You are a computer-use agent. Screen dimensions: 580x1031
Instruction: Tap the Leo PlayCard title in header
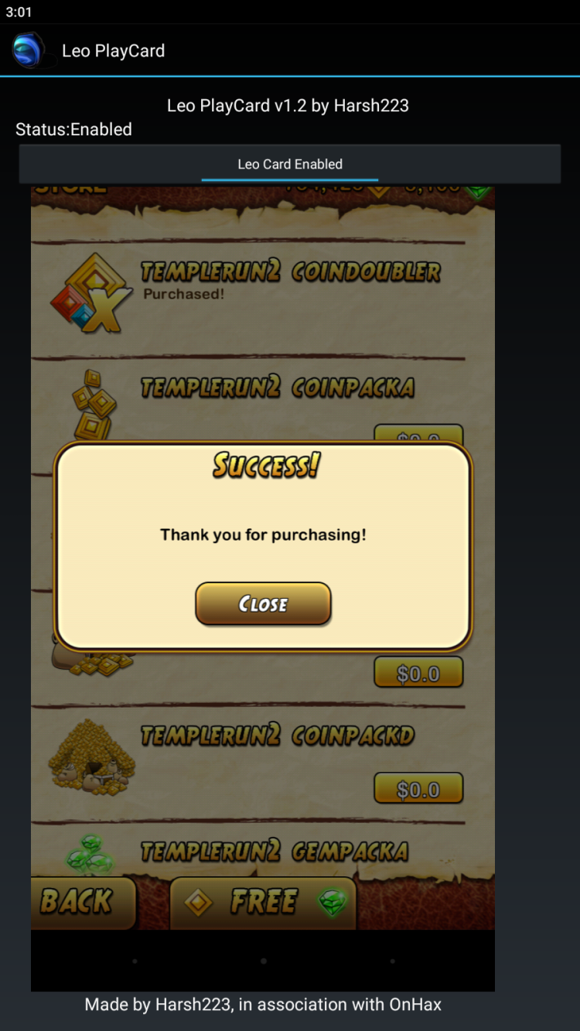point(113,51)
